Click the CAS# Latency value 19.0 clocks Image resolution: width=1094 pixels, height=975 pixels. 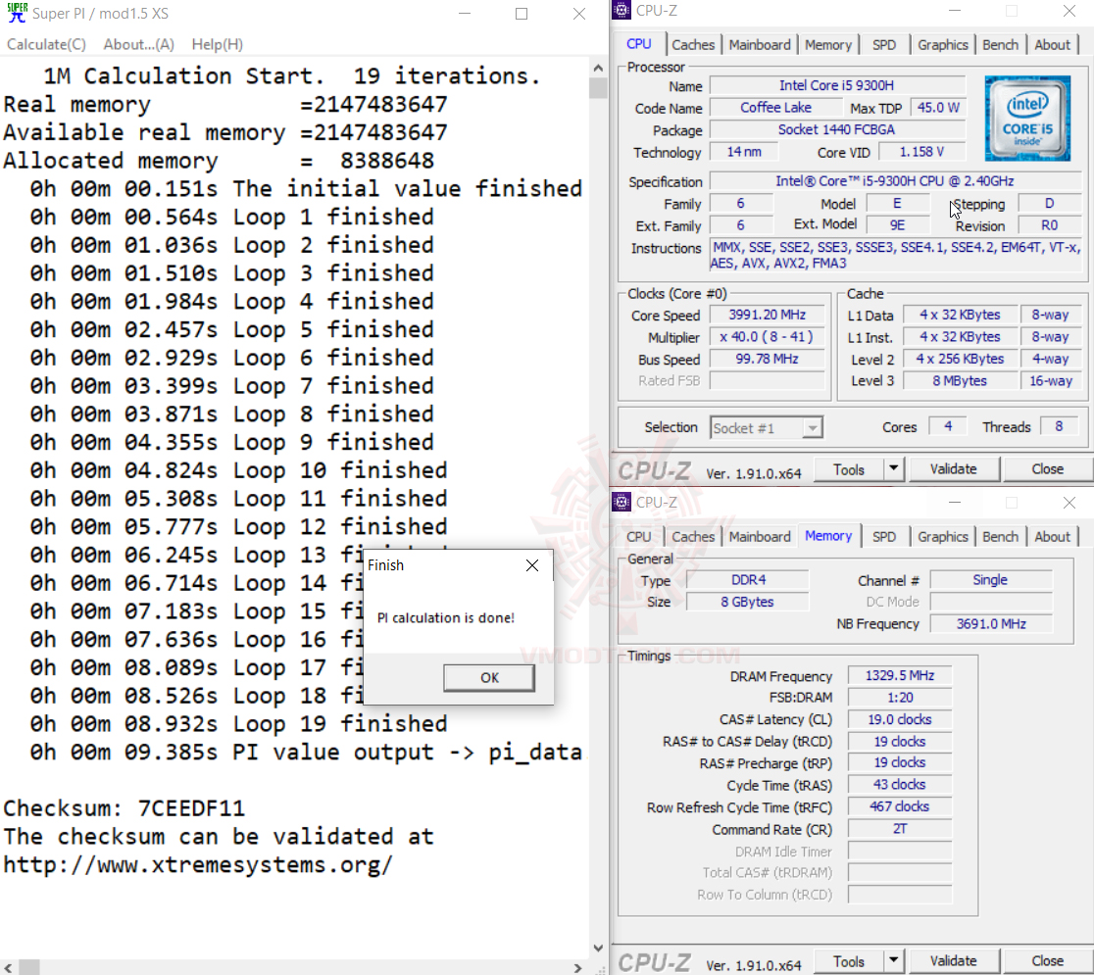coord(899,720)
